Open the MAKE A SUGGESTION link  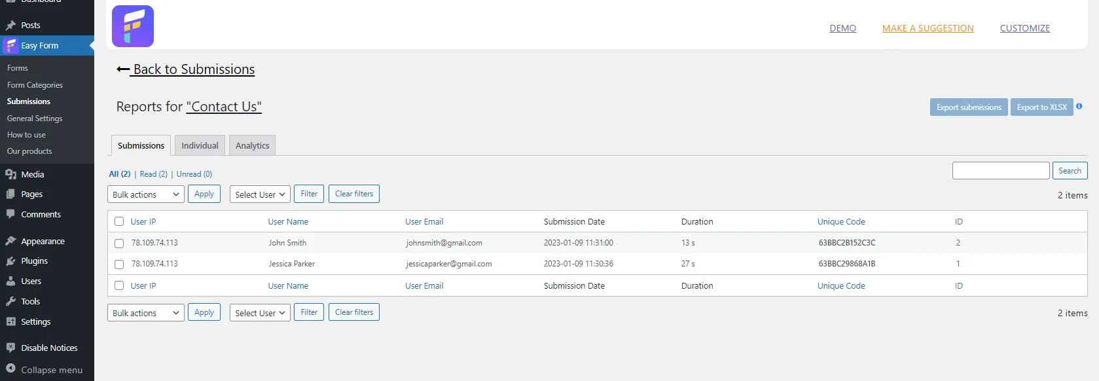tap(928, 28)
